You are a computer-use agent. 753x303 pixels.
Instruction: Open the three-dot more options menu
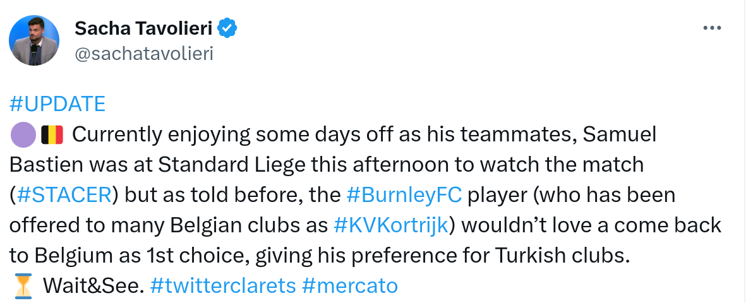click(x=712, y=28)
